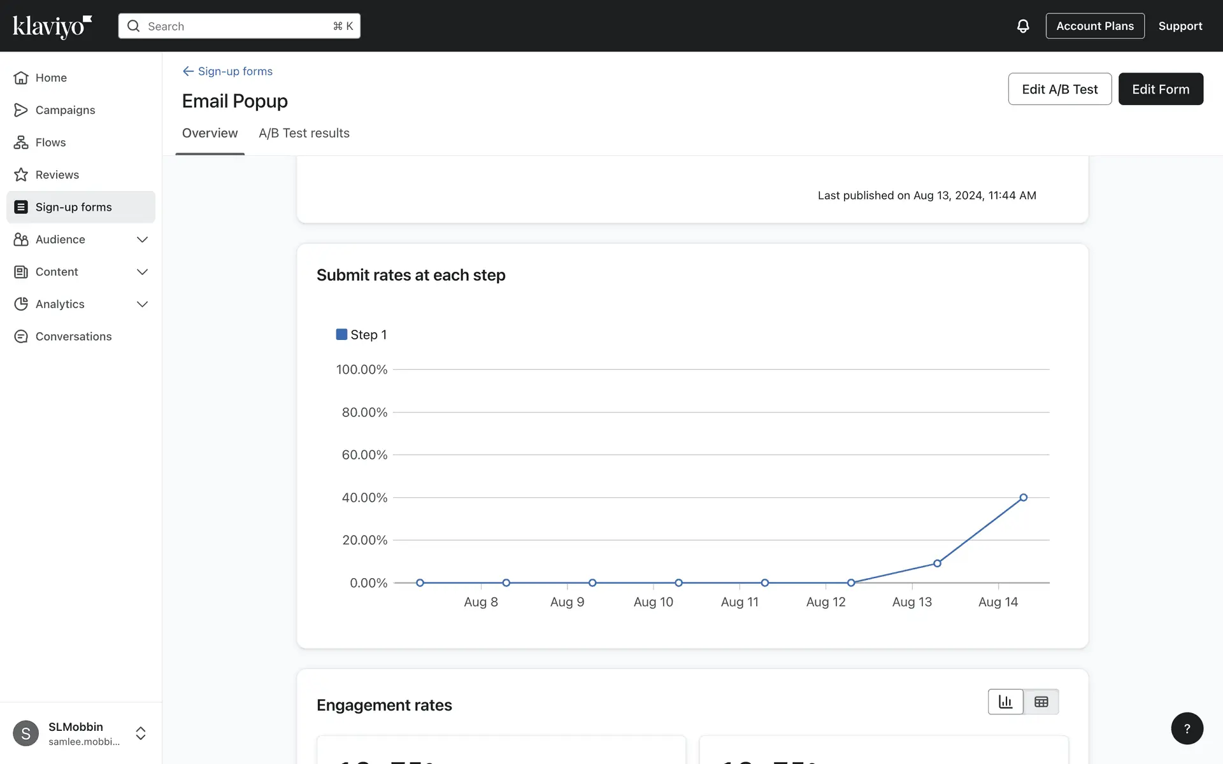Toggle Step 1 legend series
The width and height of the screenshot is (1223, 764).
click(x=361, y=335)
